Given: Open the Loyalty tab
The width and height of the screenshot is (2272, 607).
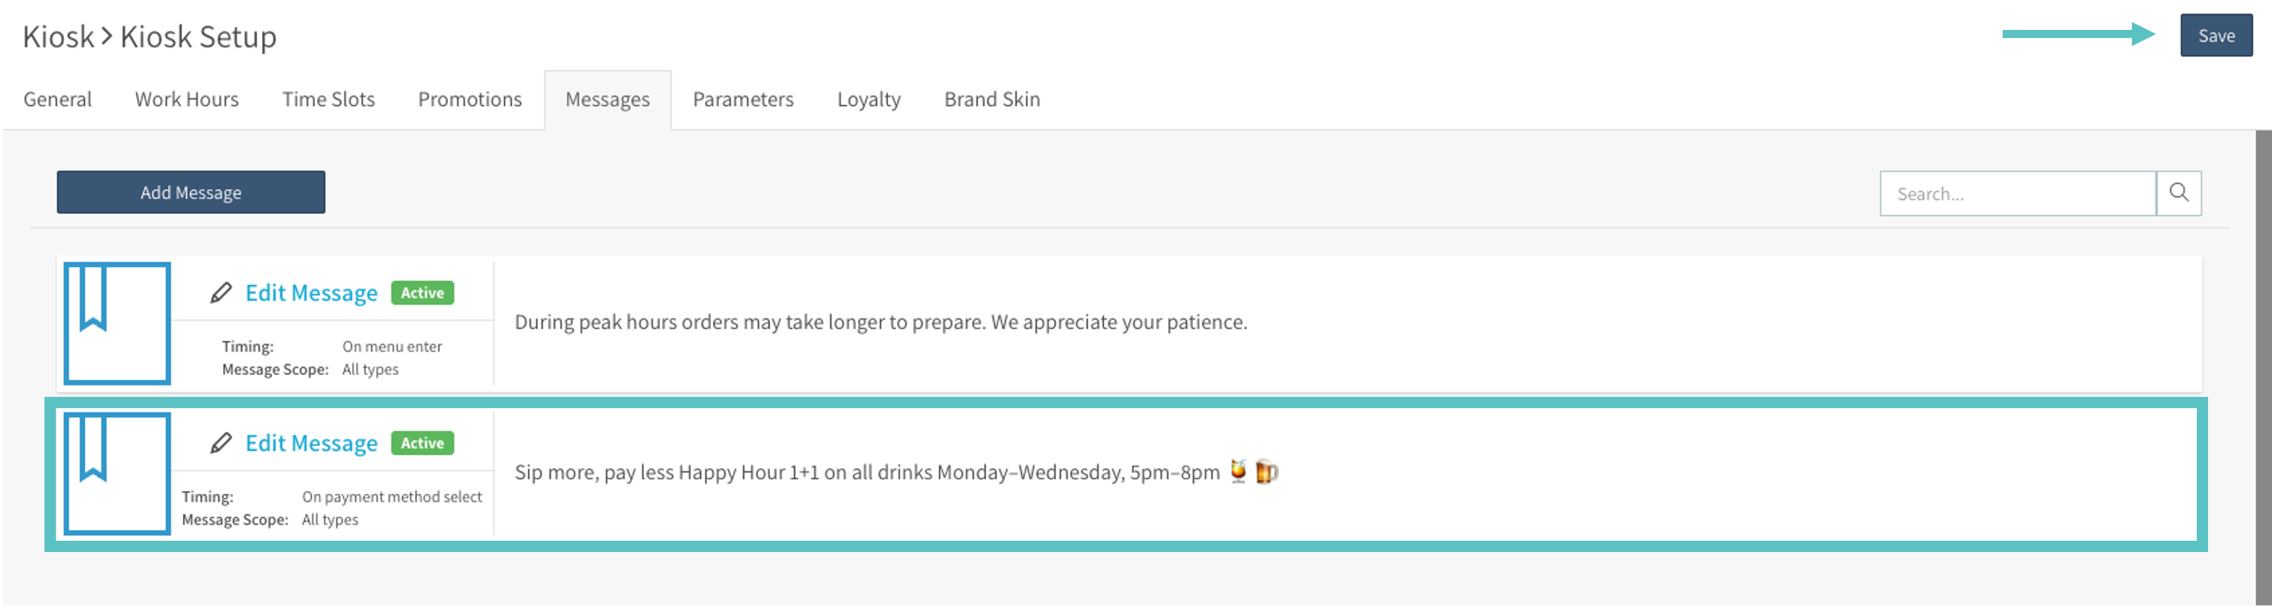Looking at the screenshot, I should [869, 99].
